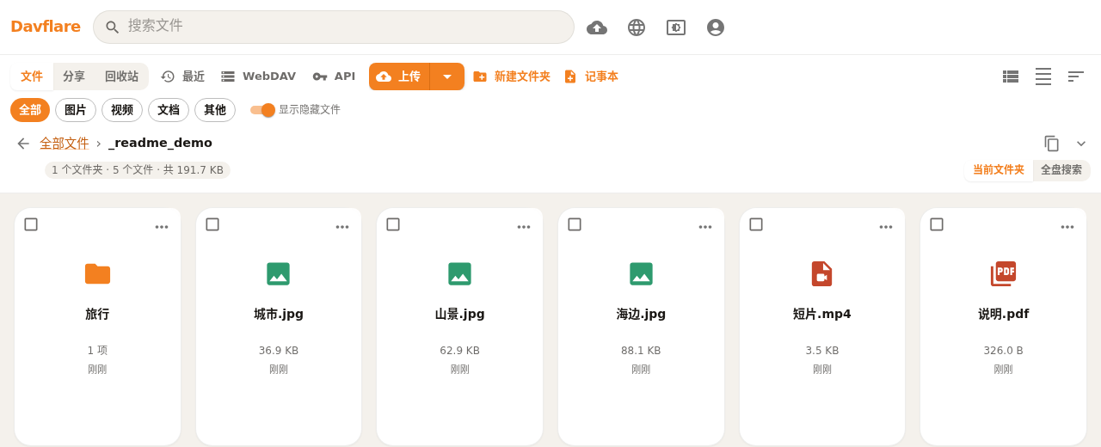This screenshot has width=1101, height=447.
Task: Select 当前文件夹 search scope
Action: [x=999, y=170]
